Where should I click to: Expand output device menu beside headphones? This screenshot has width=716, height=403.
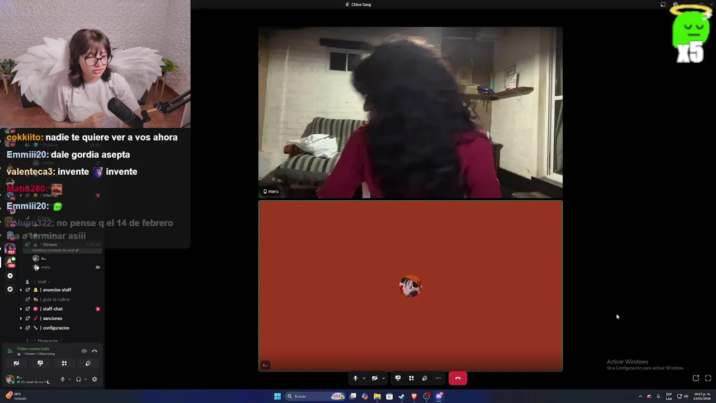coord(85,379)
